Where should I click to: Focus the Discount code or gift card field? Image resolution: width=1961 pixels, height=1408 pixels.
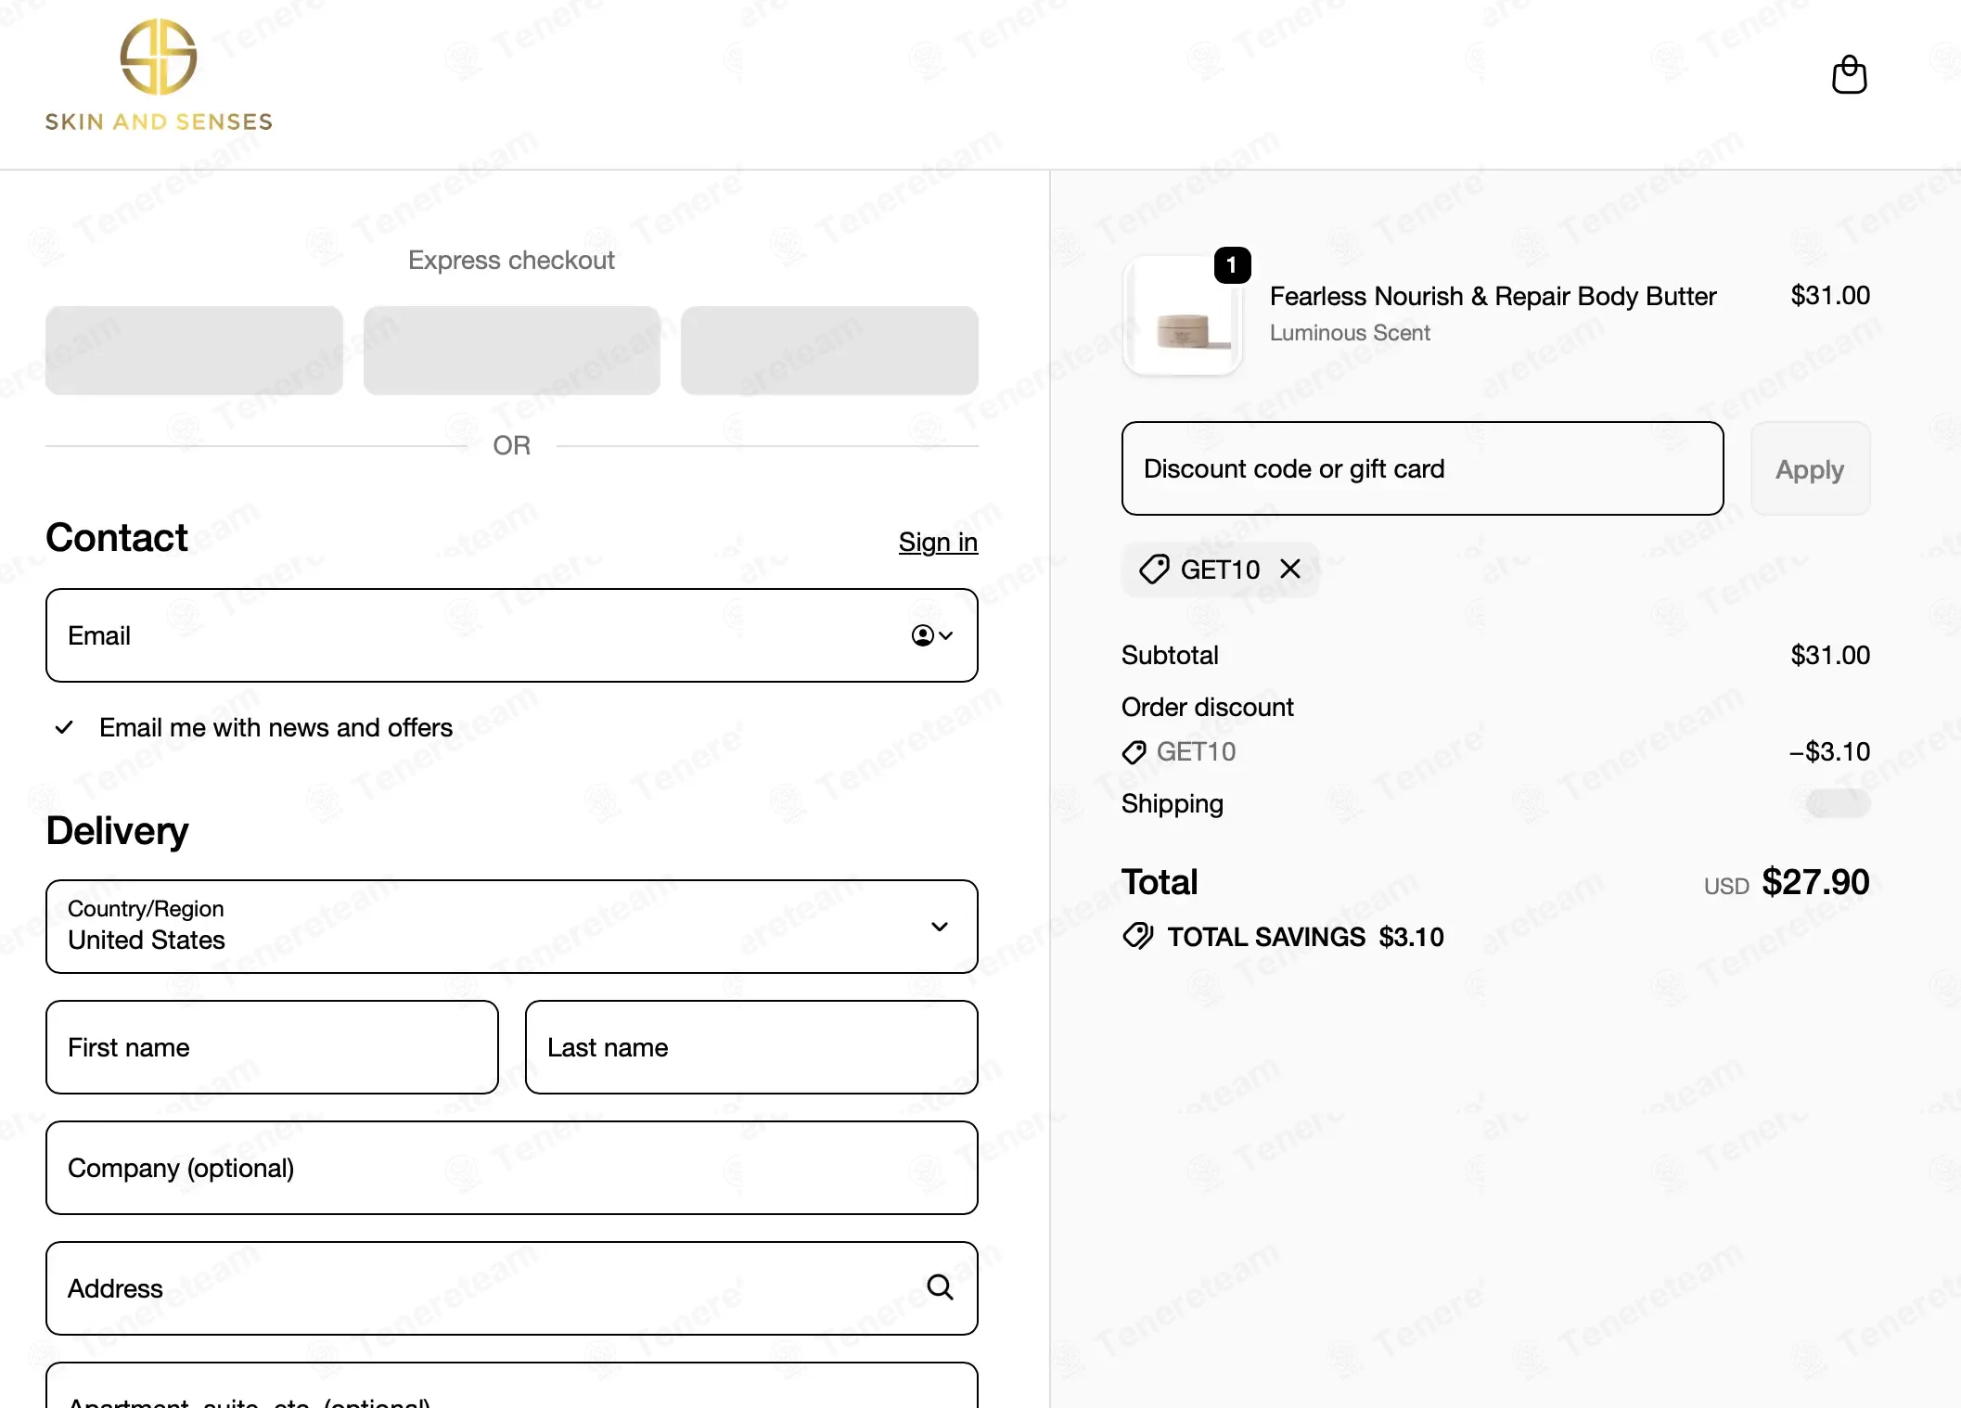click(1422, 468)
